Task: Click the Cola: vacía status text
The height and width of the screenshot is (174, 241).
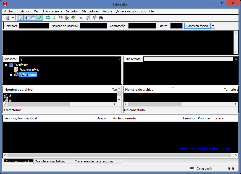Action: pyautogui.click(x=204, y=169)
